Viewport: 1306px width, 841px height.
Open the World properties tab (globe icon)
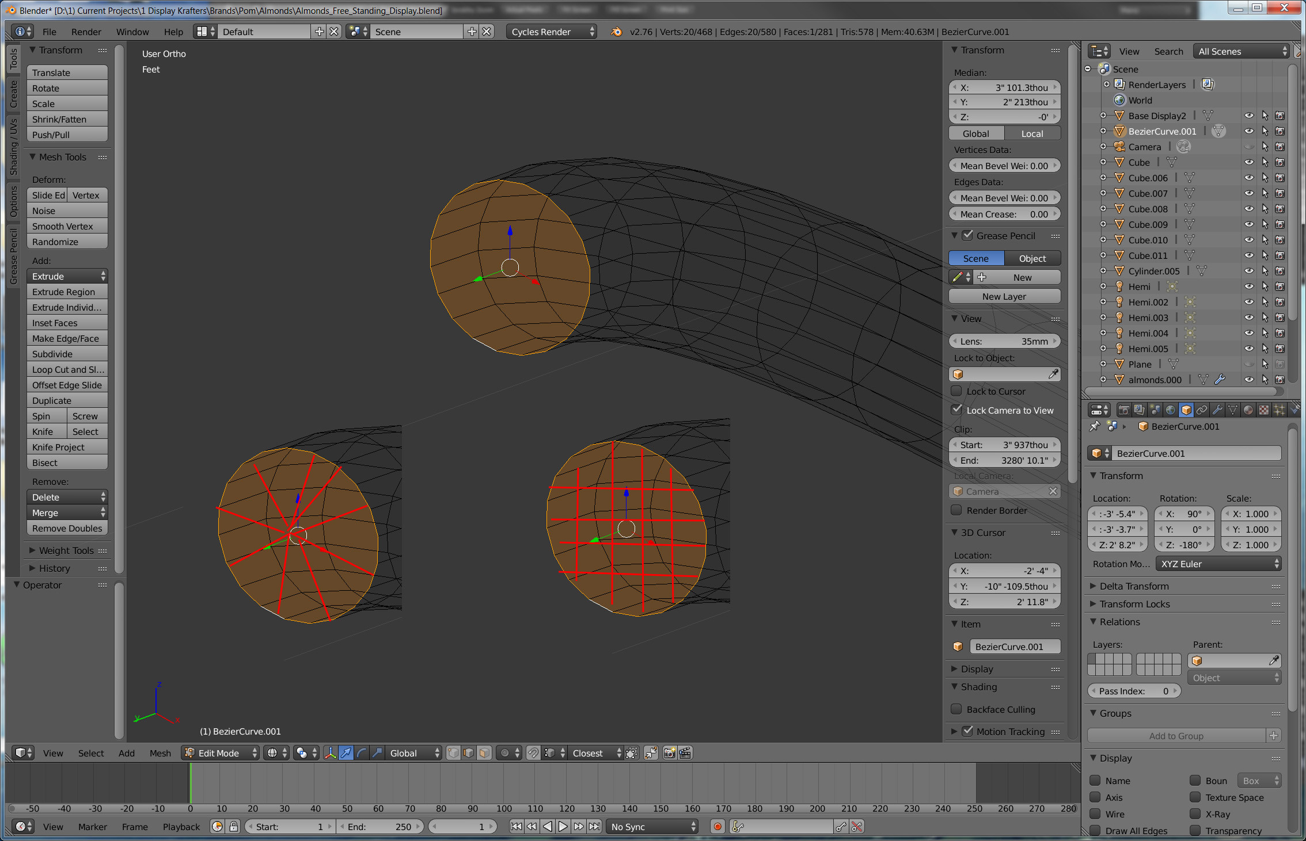[1170, 410]
